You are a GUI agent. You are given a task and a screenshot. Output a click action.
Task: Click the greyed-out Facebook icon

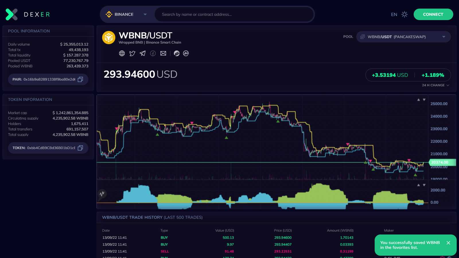[x=153, y=53]
